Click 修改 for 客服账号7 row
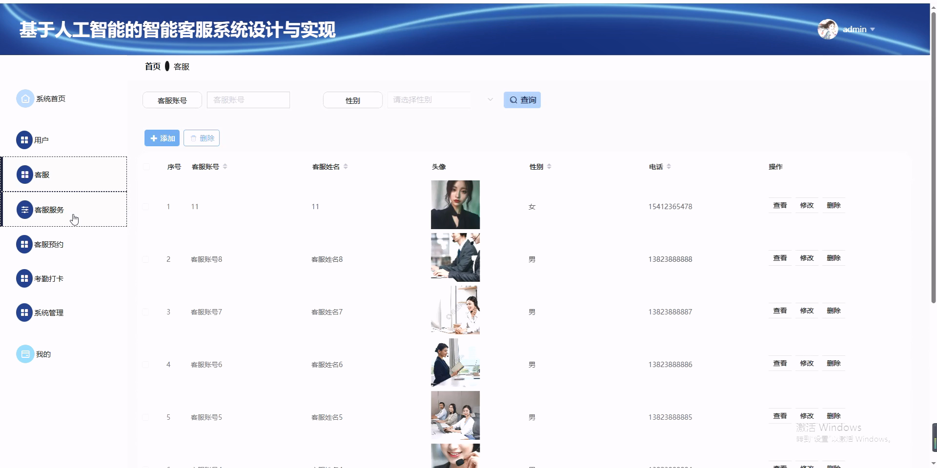This screenshot has width=937, height=468. [x=807, y=311]
